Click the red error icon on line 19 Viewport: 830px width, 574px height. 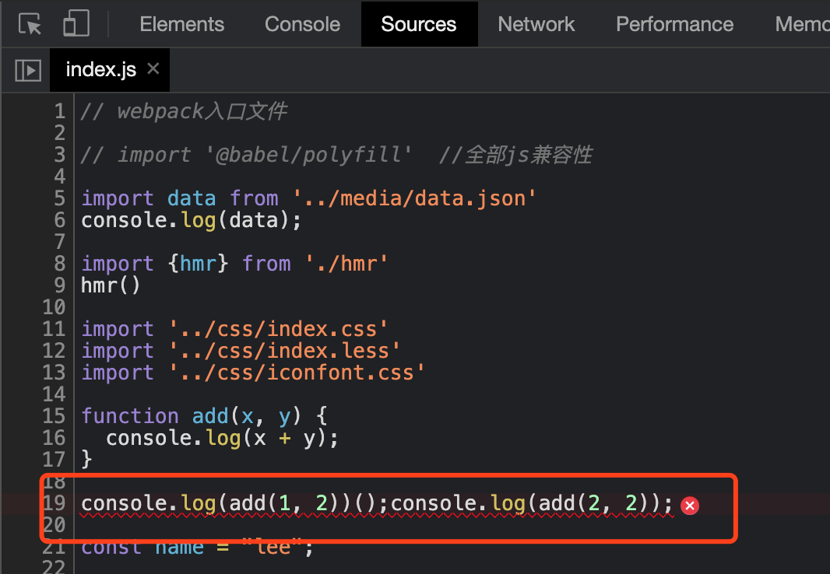(x=689, y=506)
